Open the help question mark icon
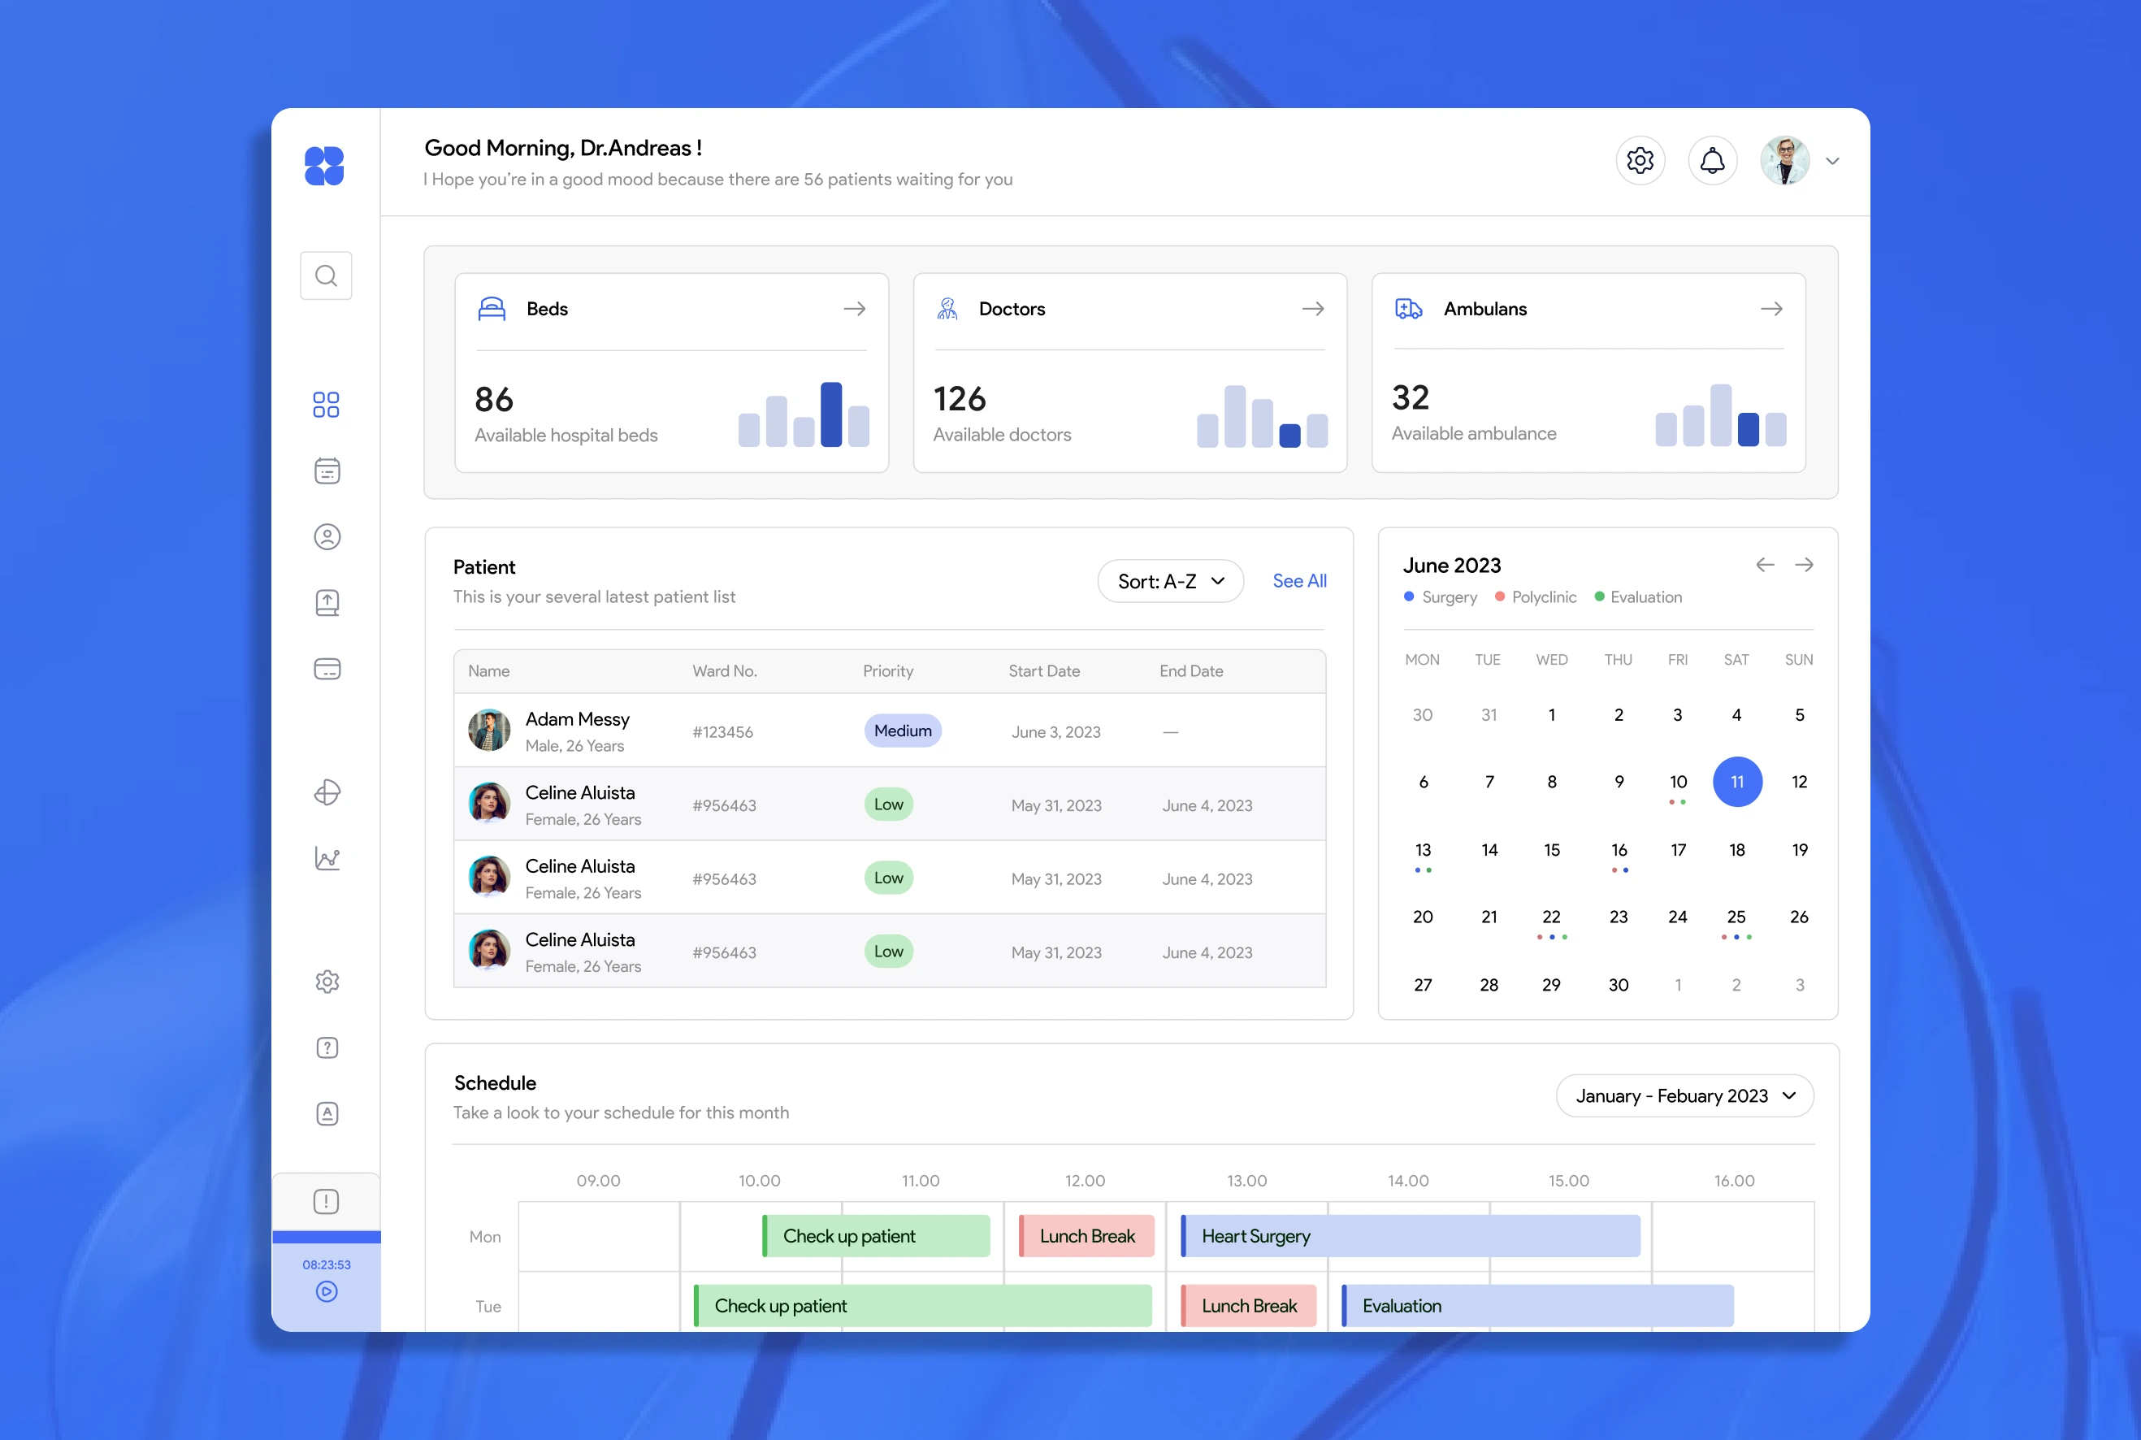The height and width of the screenshot is (1440, 2141). point(327,1047)
